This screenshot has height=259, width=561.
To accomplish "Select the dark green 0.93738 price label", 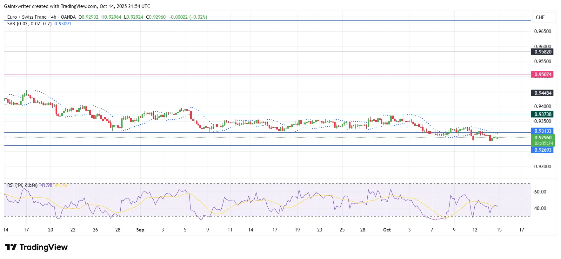I will [542, 114].
